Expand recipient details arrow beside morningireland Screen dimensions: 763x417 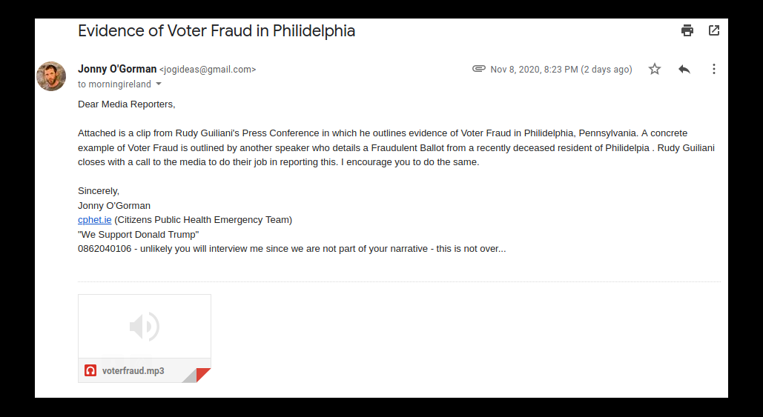(159, 84)
